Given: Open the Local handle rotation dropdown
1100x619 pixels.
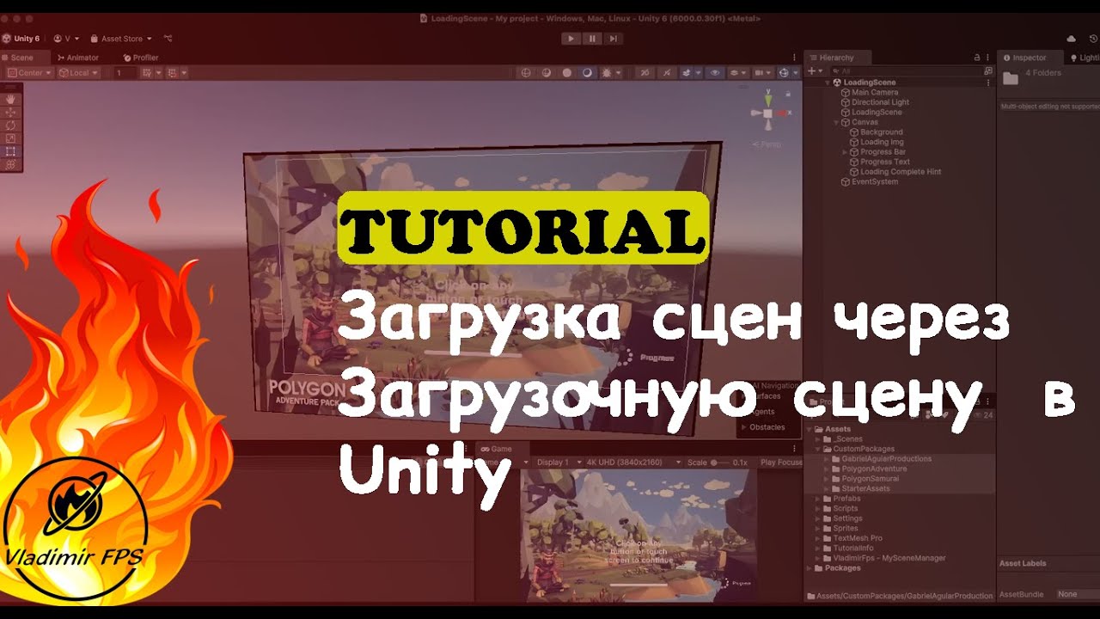Looking at the screenshot, I should 78,73.
